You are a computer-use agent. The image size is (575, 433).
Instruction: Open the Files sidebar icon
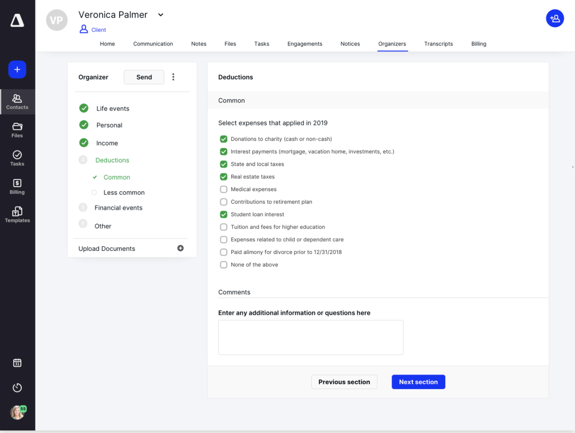[17, 130]
